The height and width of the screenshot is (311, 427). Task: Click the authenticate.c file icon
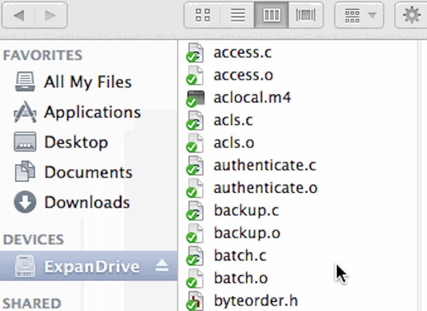(x=195, y=165)
